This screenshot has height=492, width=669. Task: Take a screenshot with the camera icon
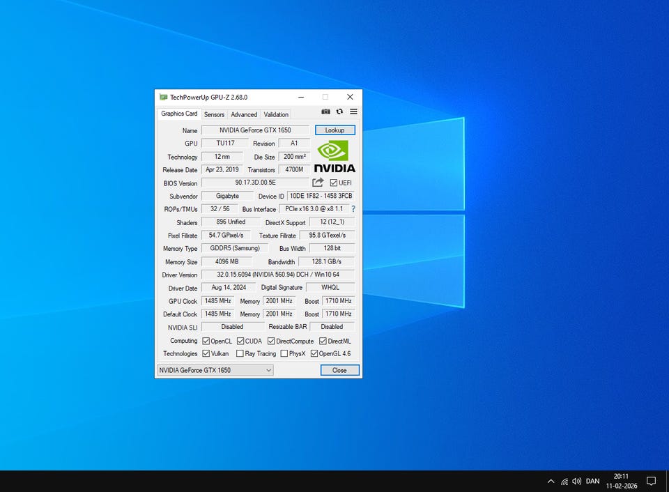tap(325, 112)
